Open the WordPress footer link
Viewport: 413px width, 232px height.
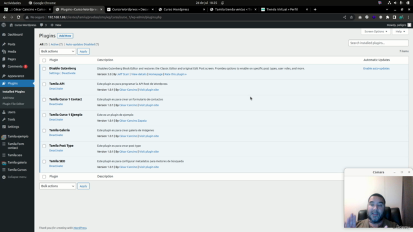(80, 227)
